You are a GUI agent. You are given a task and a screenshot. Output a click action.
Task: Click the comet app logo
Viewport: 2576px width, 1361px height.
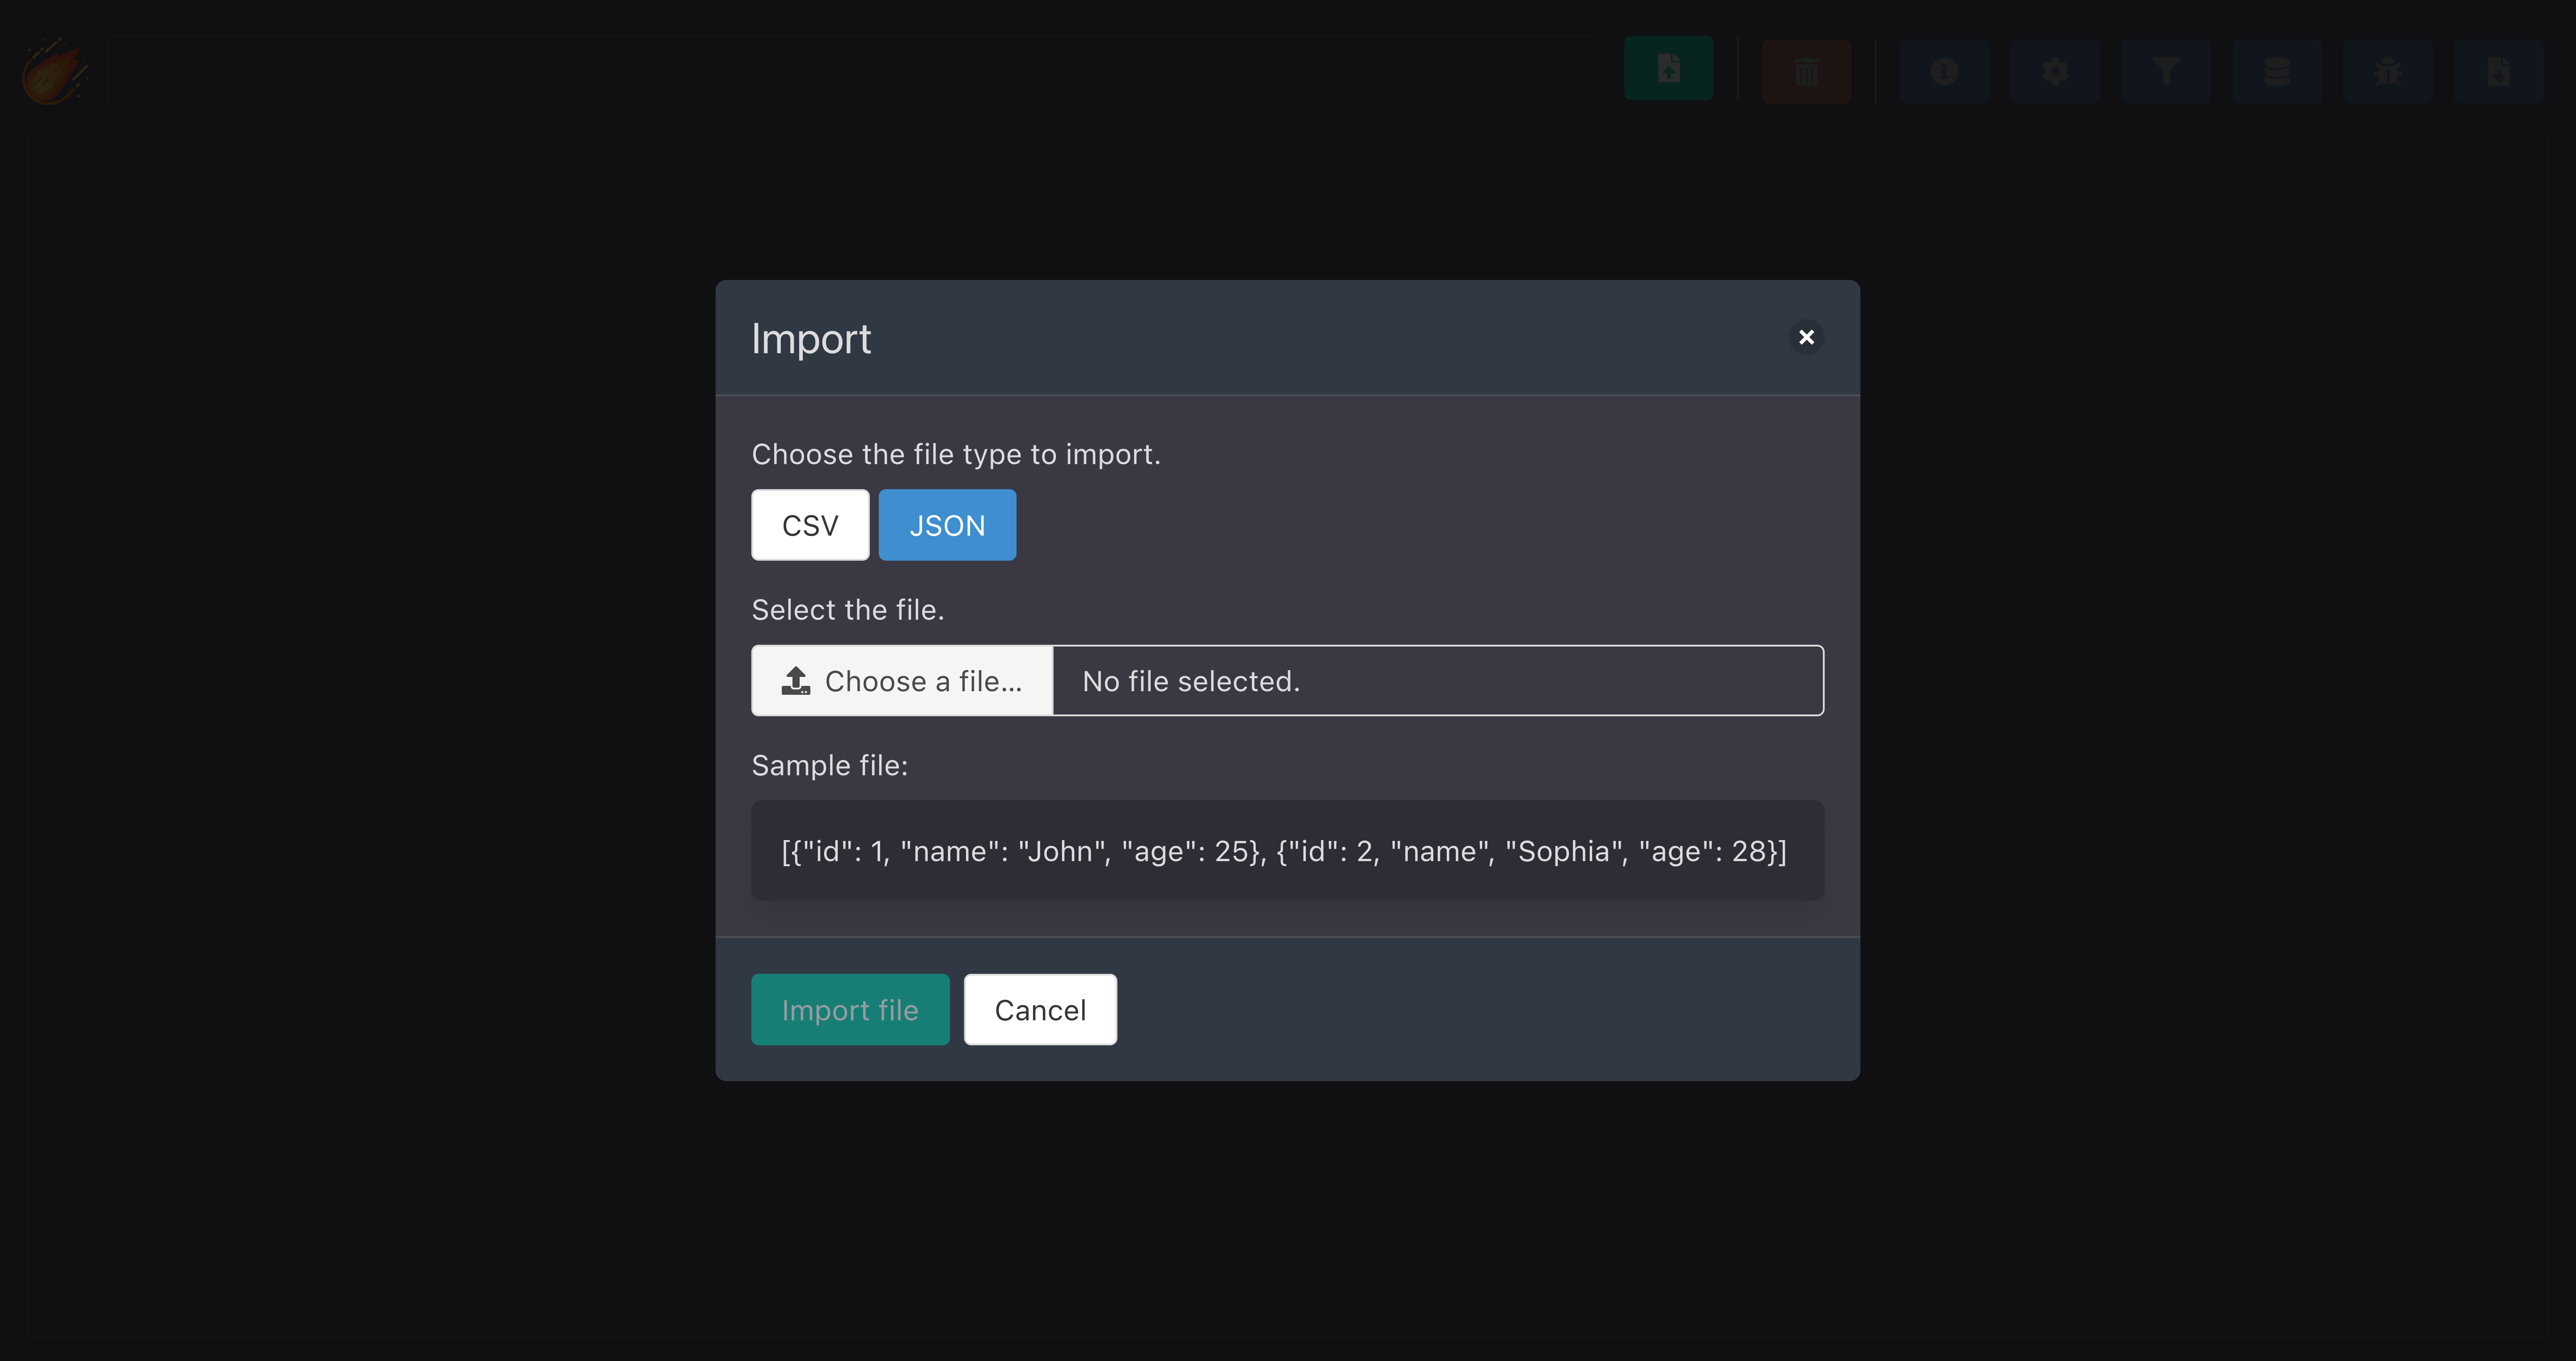click(55, 72)
